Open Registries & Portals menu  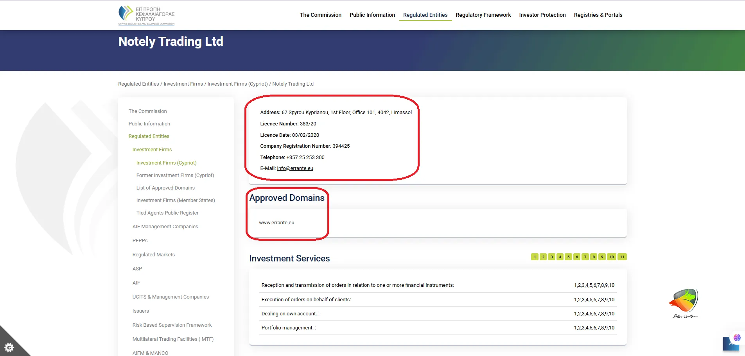tap(598, 15)
